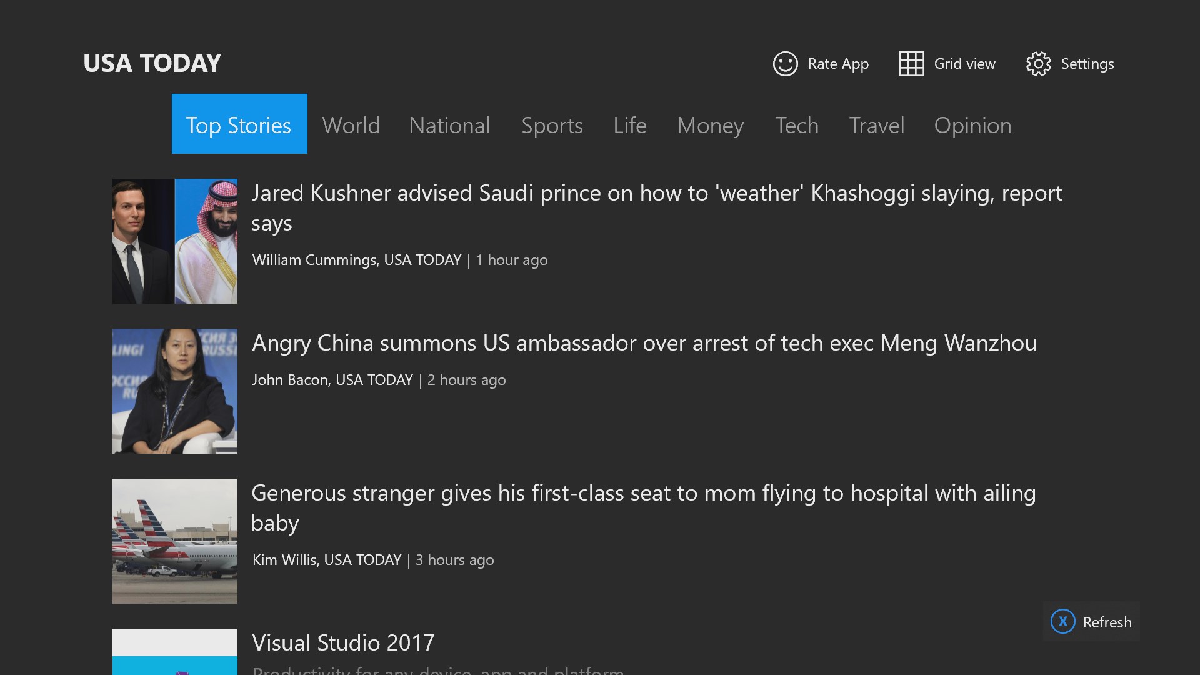Open the Travel tab
Image resolution: width=1200 pixels, height=675 pixels.
(x=876, y=126)
